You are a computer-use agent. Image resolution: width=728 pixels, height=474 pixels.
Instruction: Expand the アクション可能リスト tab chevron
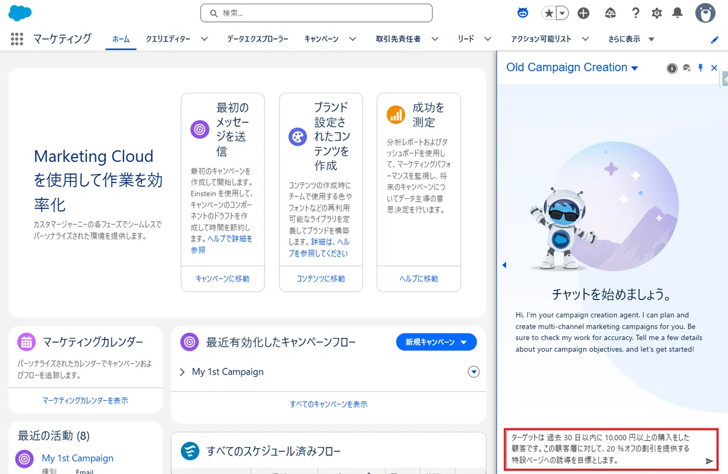(585, 39)
